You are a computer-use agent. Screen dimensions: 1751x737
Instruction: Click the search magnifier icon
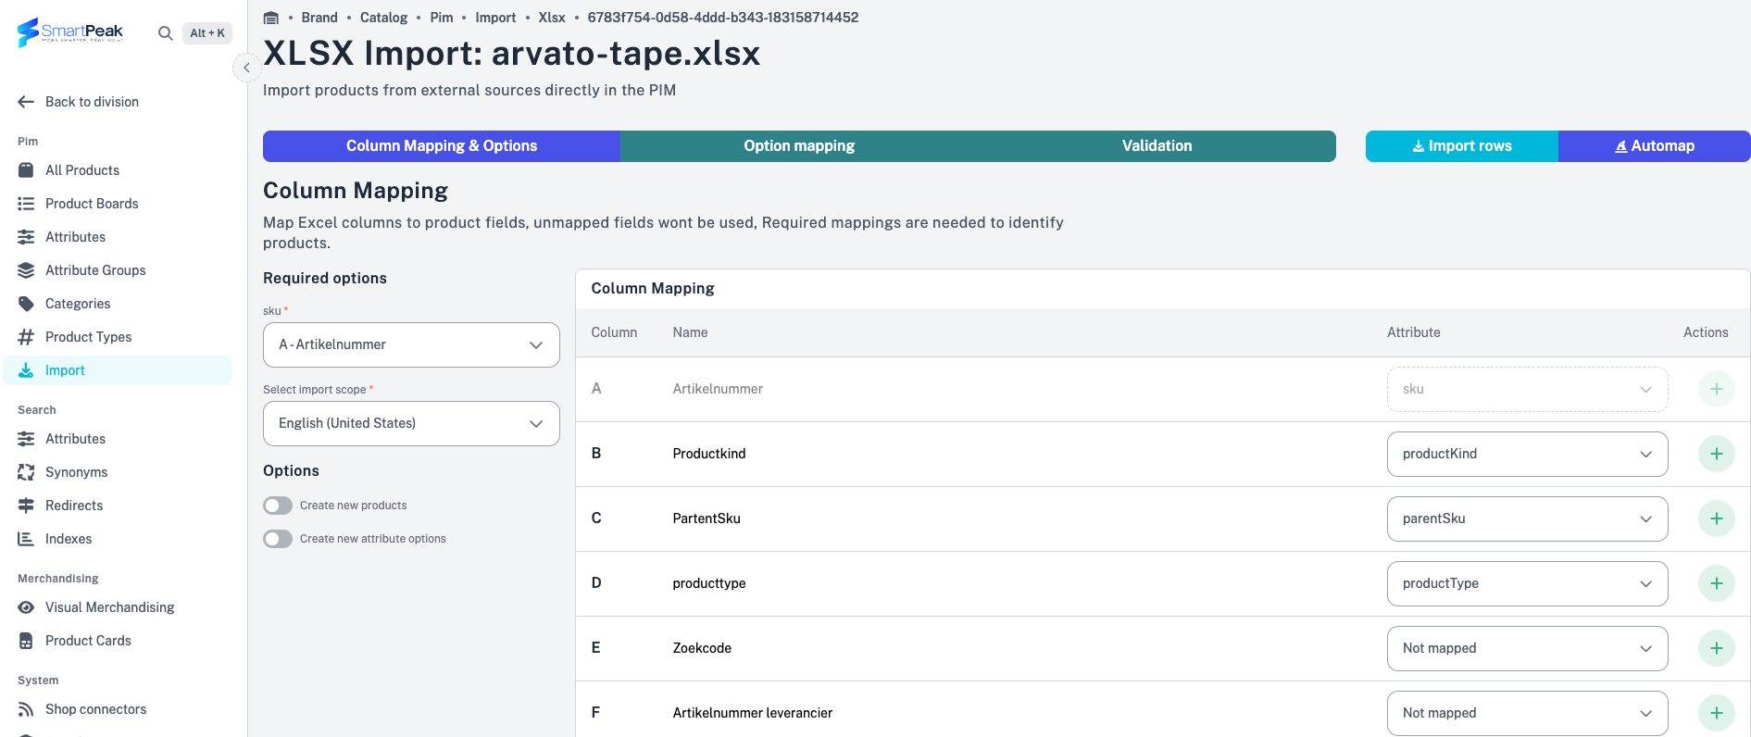click(x=165, y=33)
